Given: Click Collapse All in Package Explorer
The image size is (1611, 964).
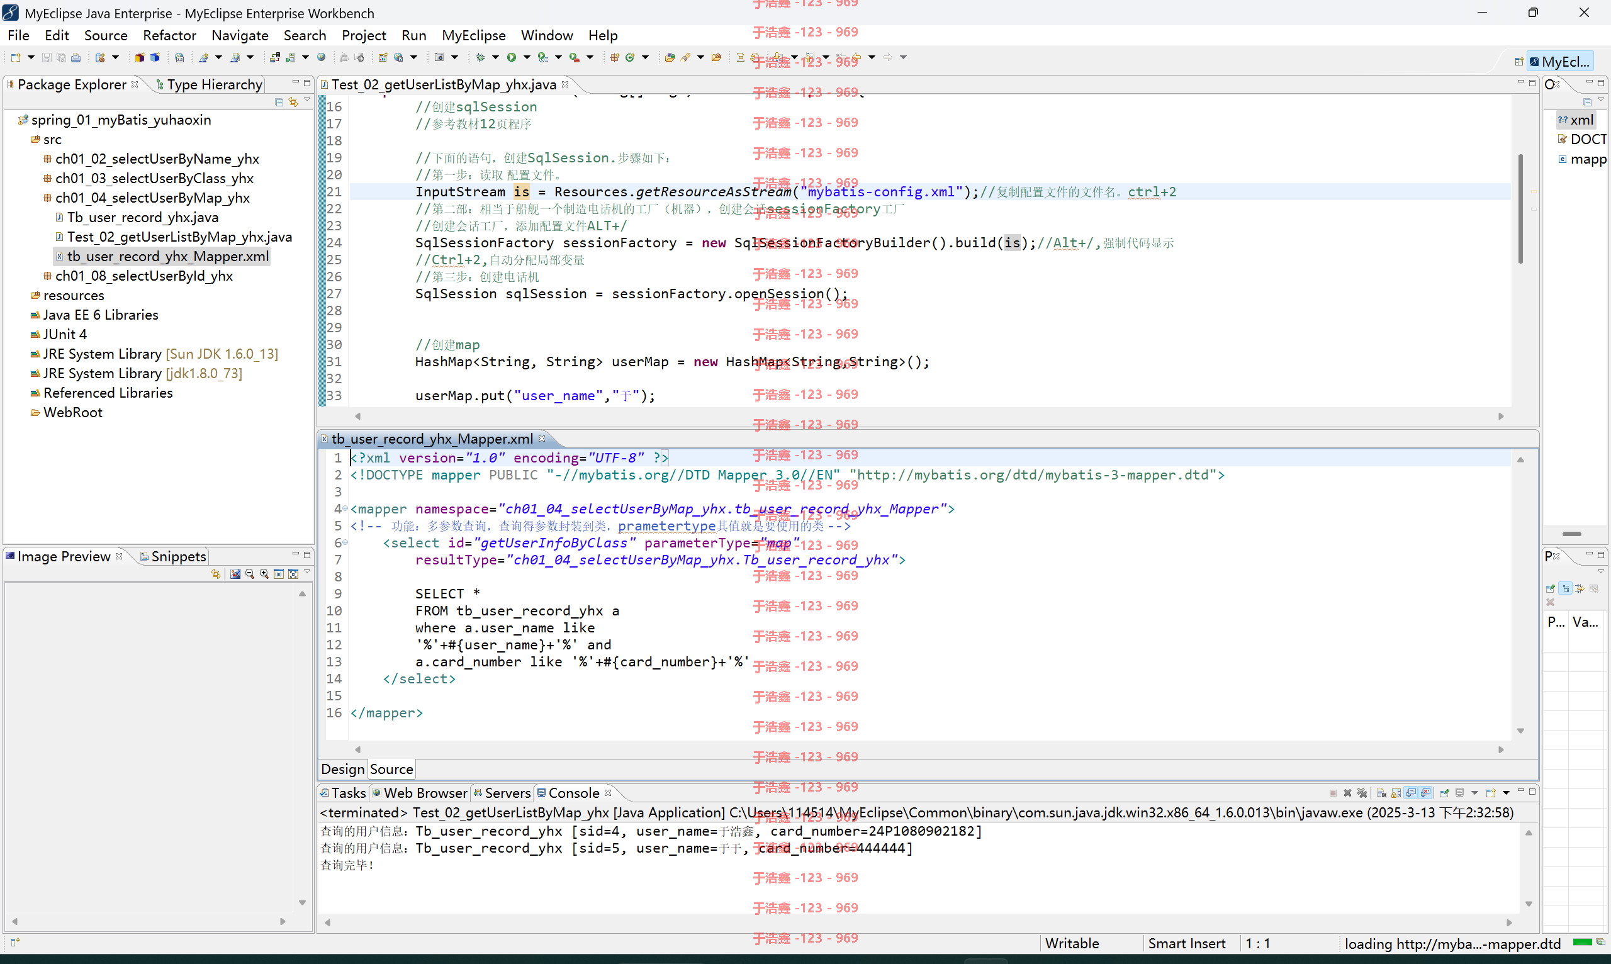Looking at the screenshot, I should point(279,102).
